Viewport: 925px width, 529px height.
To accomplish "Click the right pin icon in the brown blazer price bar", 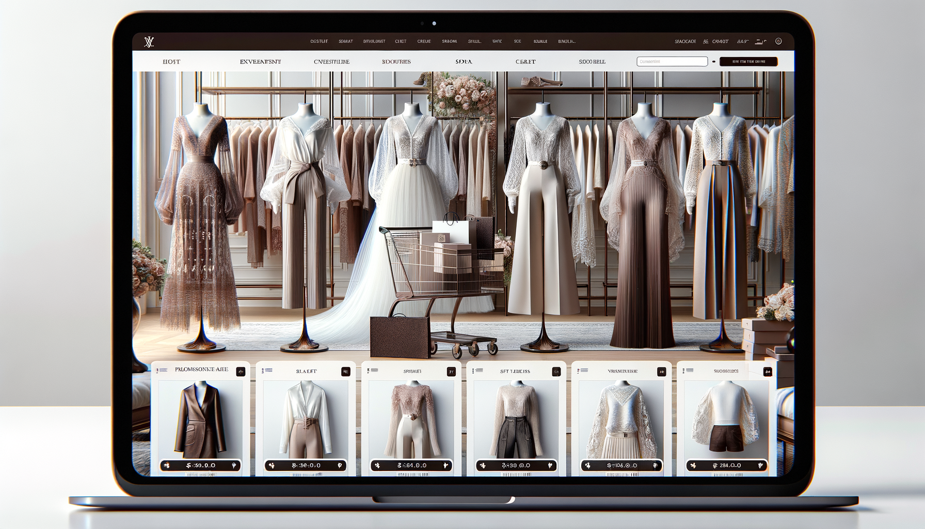I will click(x=234, y=465).
